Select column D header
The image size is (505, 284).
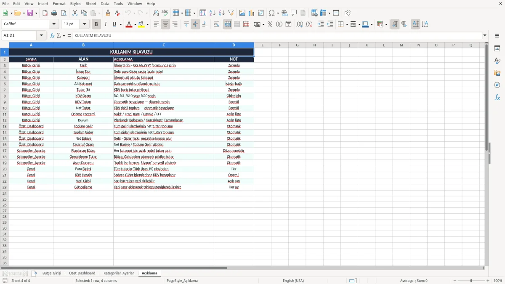(234, 45)
